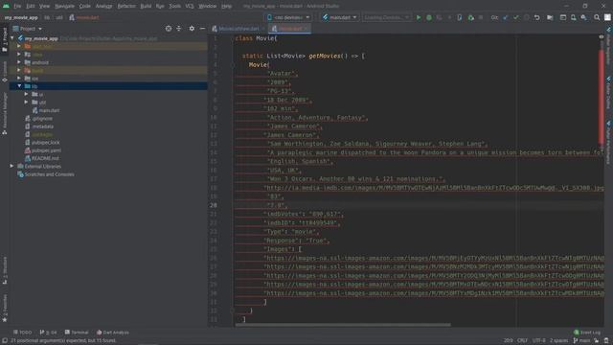Click the Attach debugger icon in toolbar

coord(470,17)
